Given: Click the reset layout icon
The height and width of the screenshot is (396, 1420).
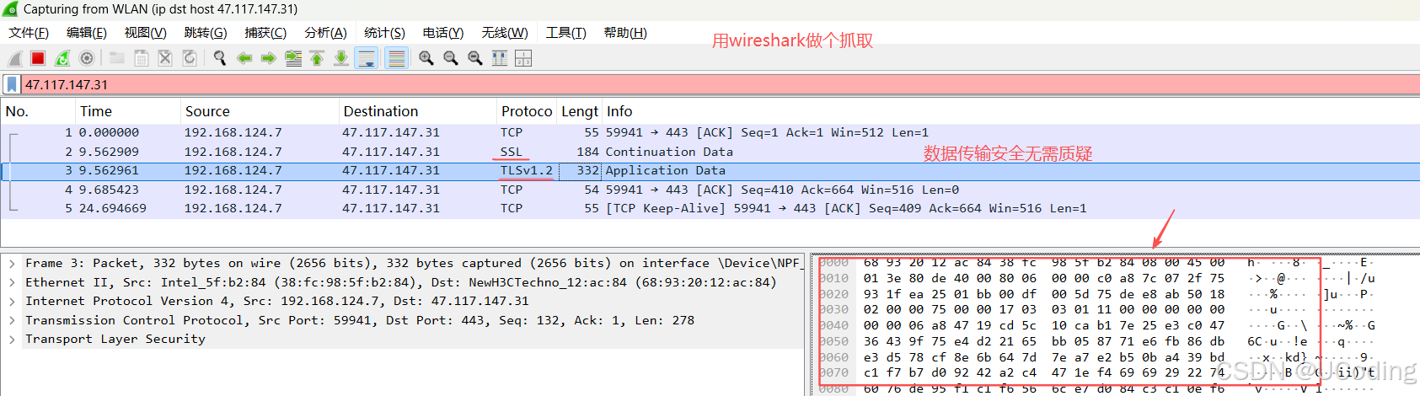Looking at the screenshot, I should (x=523, y=58).
